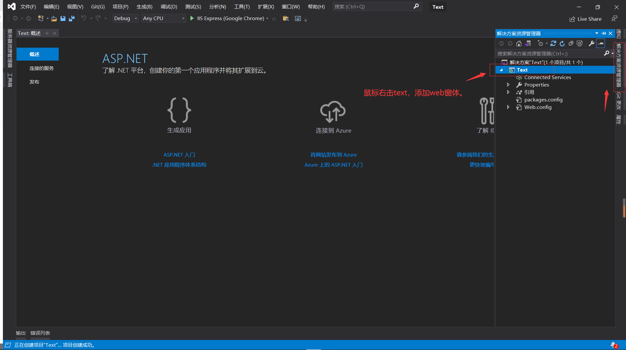Select the 连接的服务 side tab

(x=42, y=68)
